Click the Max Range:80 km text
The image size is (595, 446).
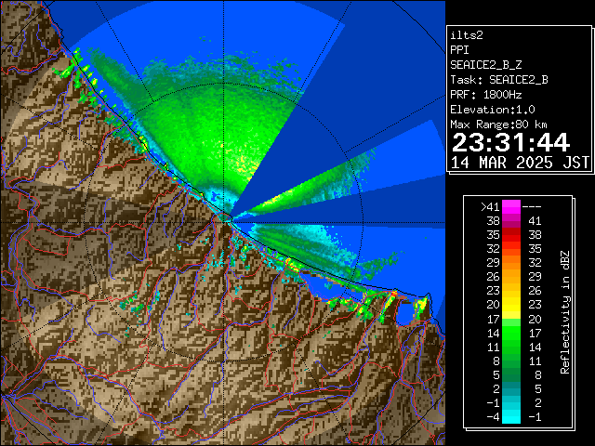pos(498,125)
